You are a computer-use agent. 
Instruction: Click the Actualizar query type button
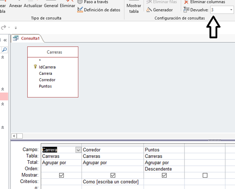tap(33, 5)
